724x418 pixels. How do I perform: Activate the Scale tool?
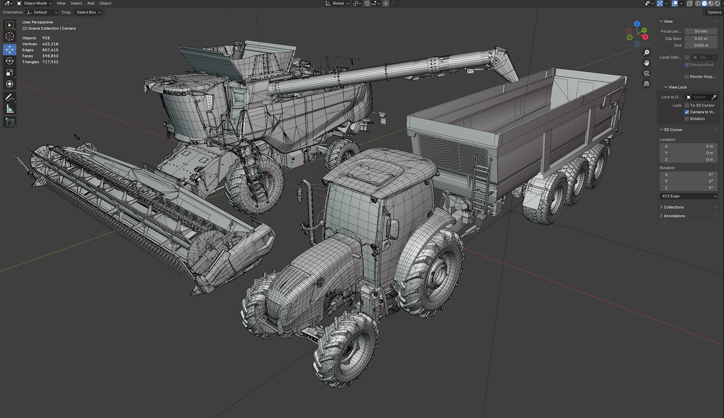point(10,72)
